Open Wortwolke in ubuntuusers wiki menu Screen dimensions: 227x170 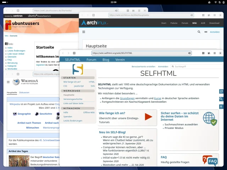[12, 69]
